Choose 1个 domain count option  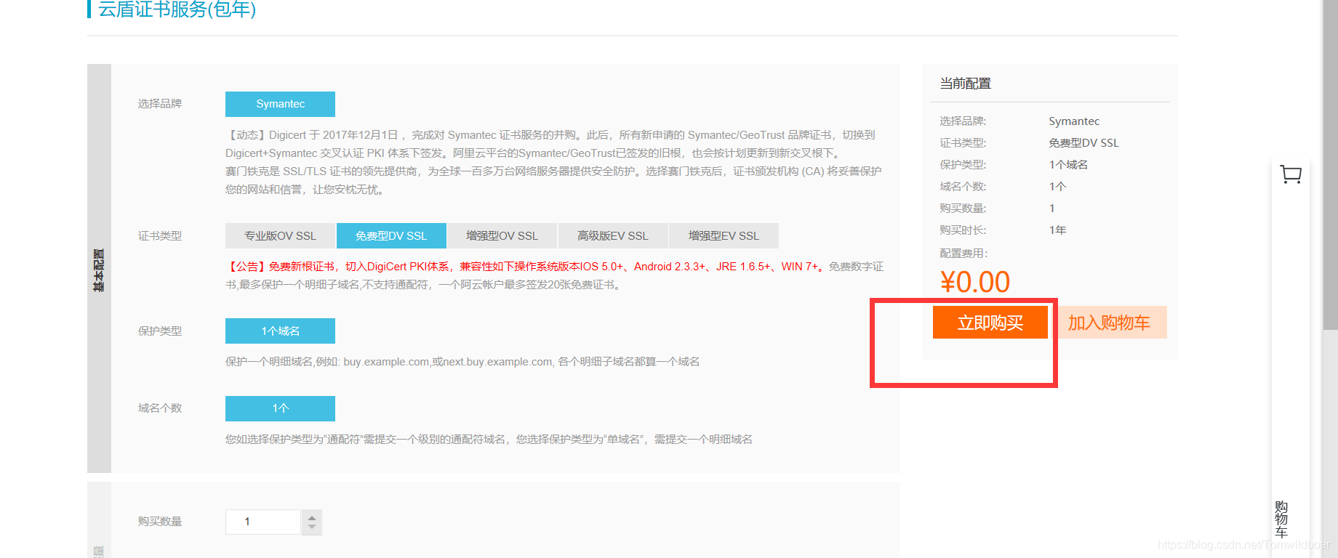click(280, 408)
